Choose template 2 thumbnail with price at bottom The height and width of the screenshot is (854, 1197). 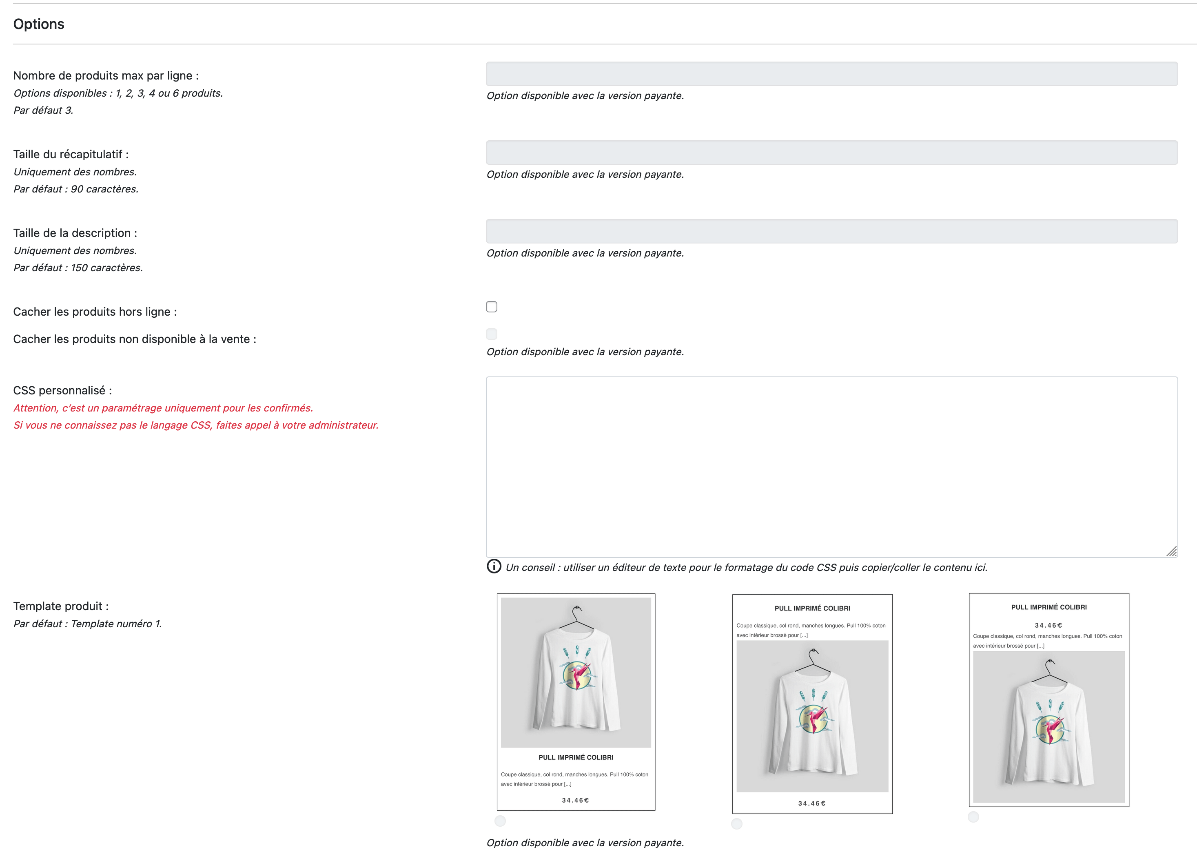click(x=812, y=704)
